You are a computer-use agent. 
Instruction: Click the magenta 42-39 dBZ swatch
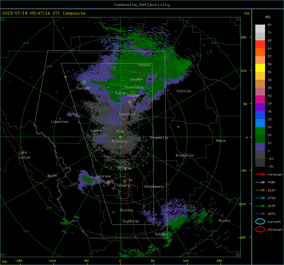click(x=260, y=99)
